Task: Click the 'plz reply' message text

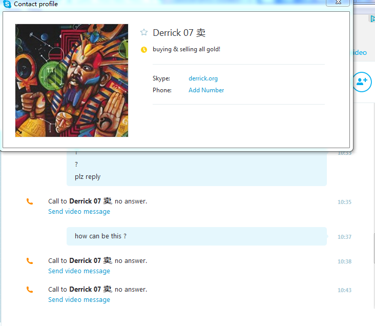Action: 88,177
